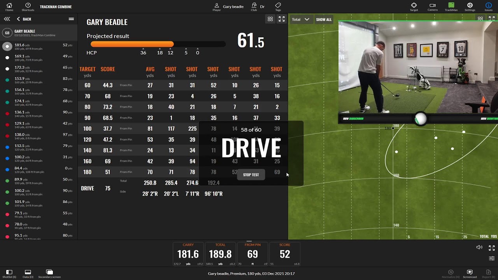Select the 169.1 yds shot entry

click(x=39, y=58)
